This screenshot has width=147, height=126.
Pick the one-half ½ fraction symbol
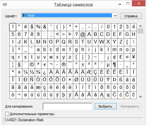coord(32,72)
